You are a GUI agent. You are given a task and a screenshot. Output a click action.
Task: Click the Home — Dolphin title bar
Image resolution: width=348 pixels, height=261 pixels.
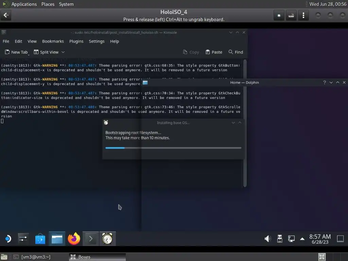pyautogui.click(x=244, y=83)
